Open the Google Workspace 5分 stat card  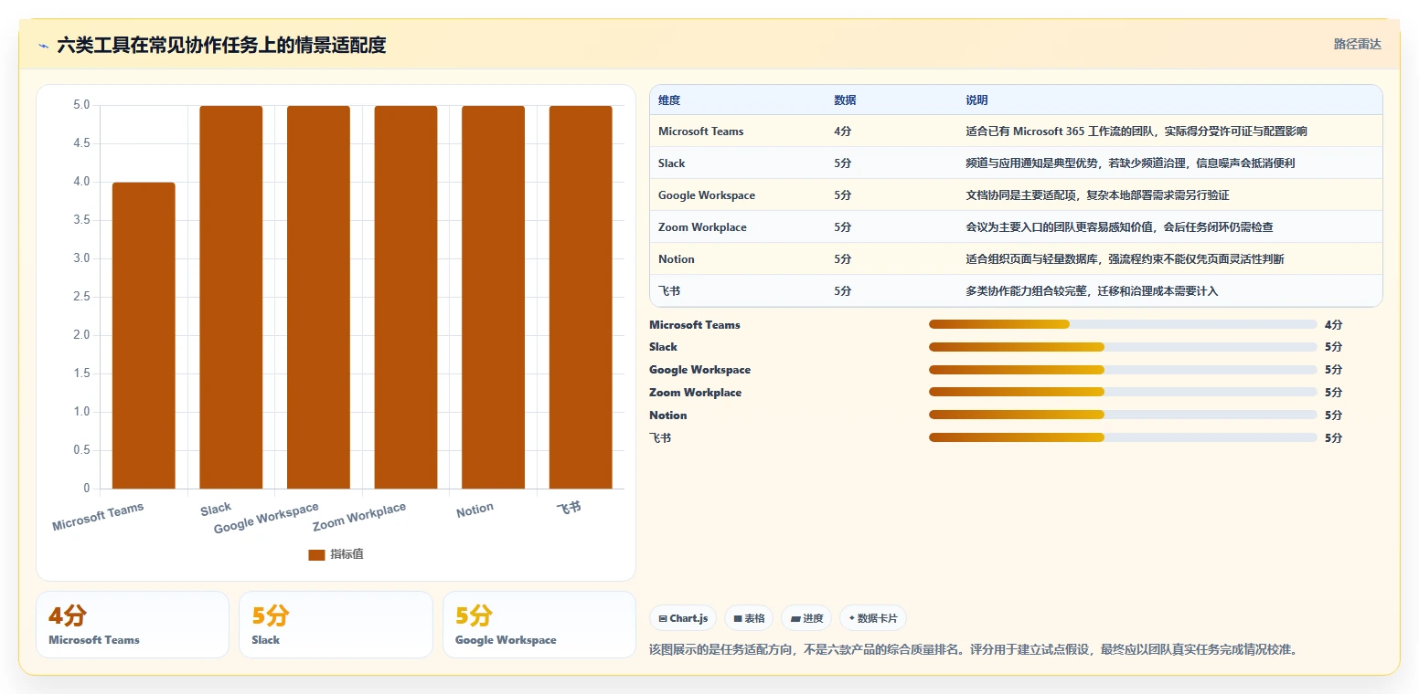tap(539, 625)
